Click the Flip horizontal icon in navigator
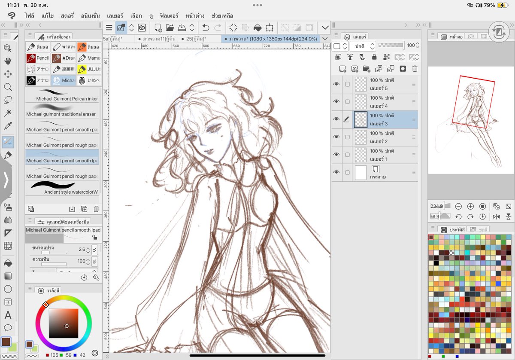515x360 pixels. click(497, 217)
